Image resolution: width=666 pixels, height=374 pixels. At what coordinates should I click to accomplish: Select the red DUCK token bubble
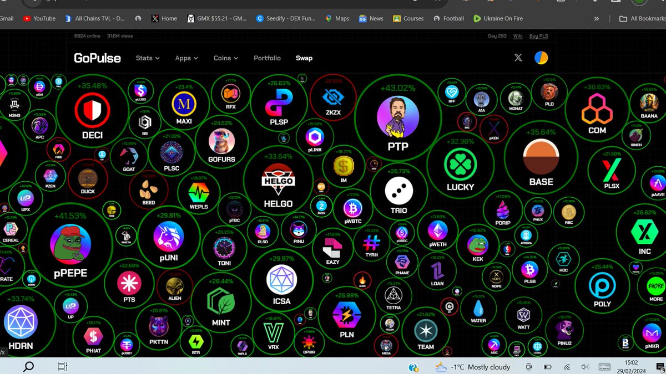coord(88,178)
